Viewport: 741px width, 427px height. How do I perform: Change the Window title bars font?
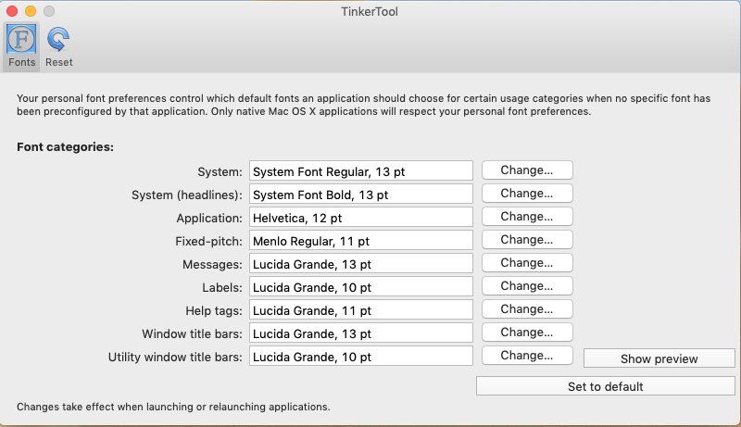(526, 333)
